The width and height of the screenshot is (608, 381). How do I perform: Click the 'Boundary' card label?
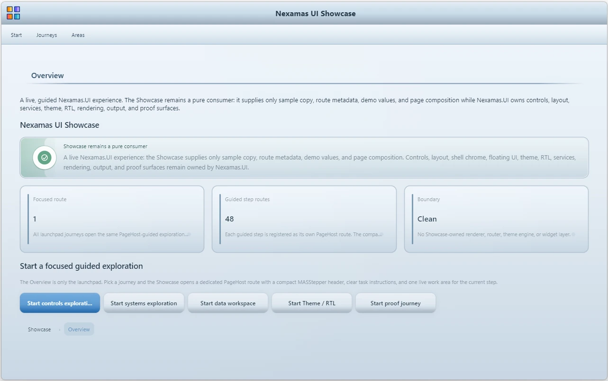(428, 199)
